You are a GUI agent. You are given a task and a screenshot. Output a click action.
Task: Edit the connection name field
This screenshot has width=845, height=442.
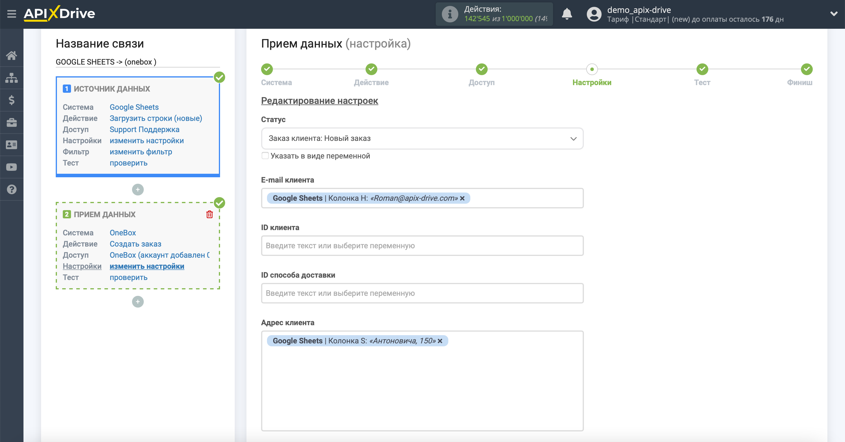point(138,62)
